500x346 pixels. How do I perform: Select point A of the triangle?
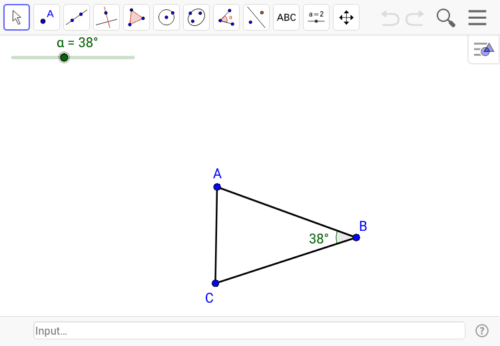[217, 187]
